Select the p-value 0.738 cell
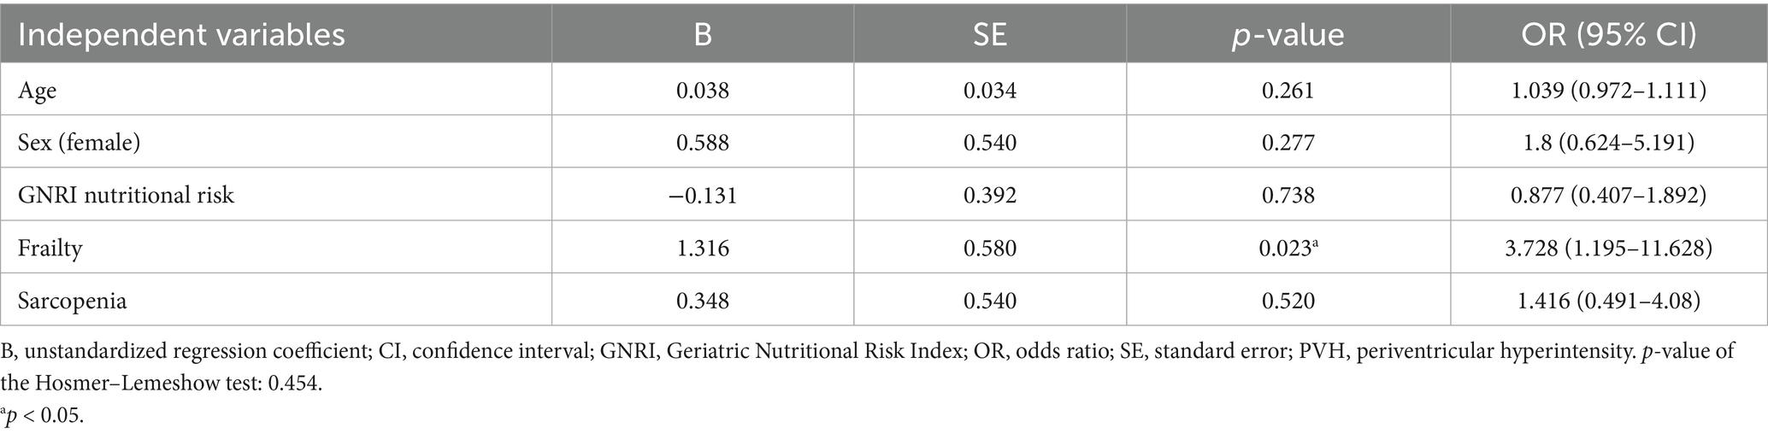The height and width of the screenshot is (434, 1768). pos(1288,195)
